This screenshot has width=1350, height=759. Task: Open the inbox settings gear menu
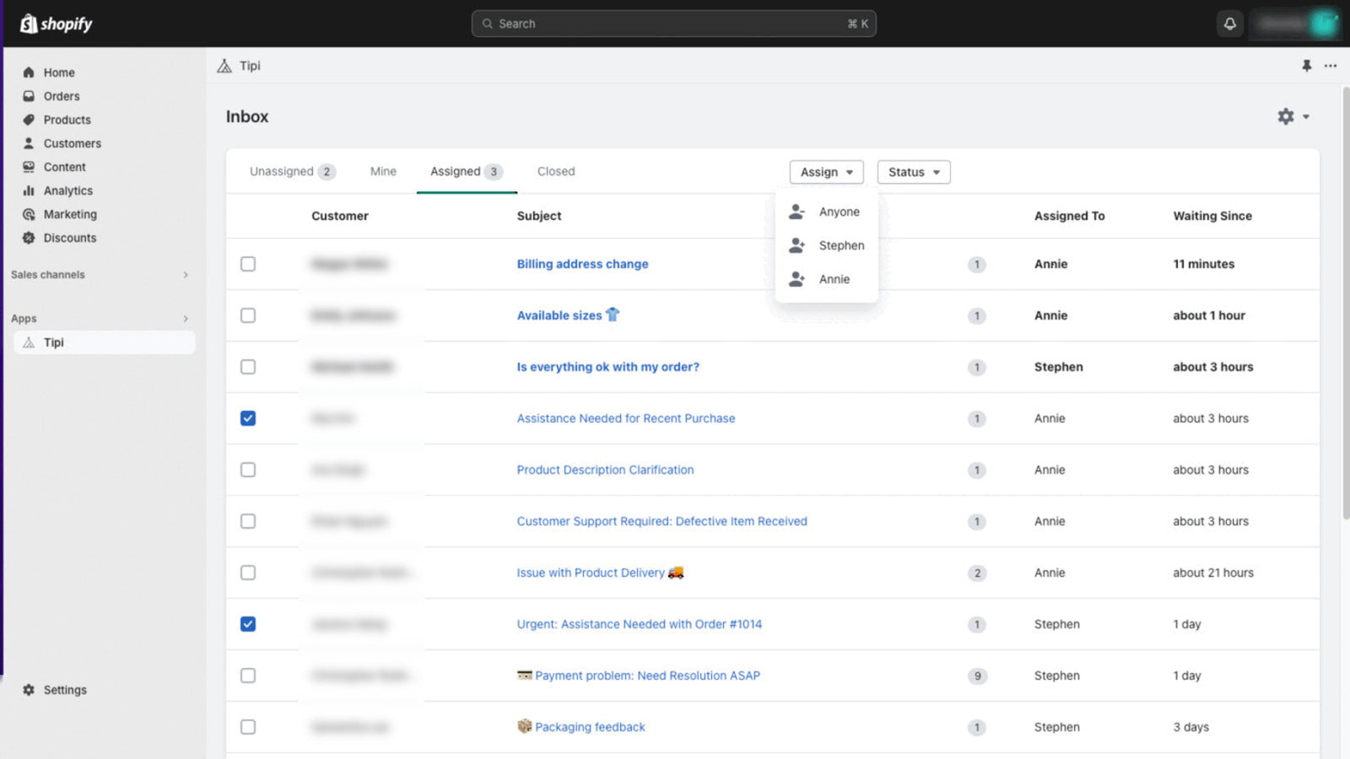(1292, 116)
